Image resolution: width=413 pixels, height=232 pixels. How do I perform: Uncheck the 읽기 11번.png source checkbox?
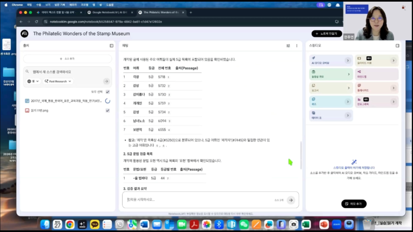(108, 111)
